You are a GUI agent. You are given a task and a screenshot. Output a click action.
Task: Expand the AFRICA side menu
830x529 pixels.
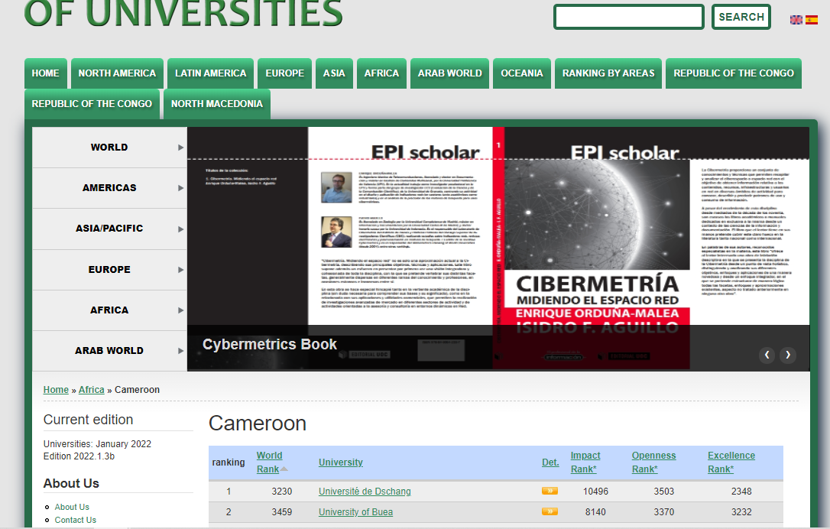(x=109, y=310)
